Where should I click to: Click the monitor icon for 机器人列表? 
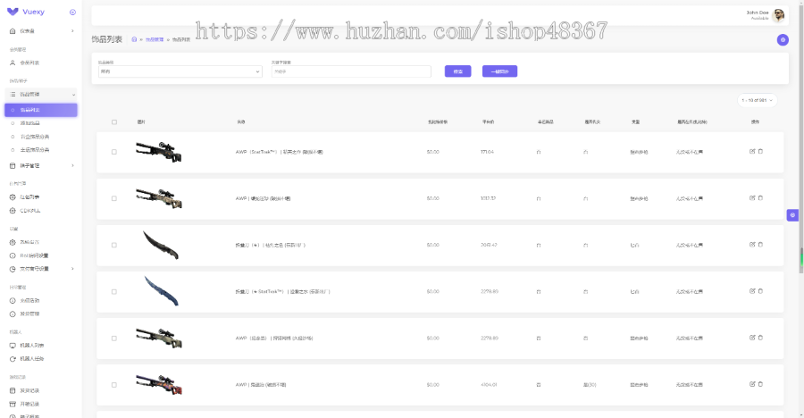(13, 345)
